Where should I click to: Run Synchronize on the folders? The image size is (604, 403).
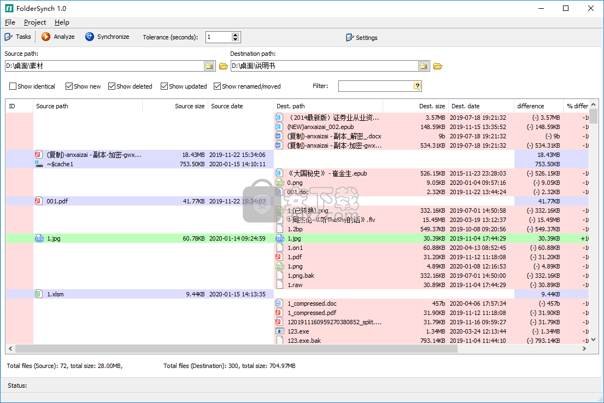pos(107,37)
